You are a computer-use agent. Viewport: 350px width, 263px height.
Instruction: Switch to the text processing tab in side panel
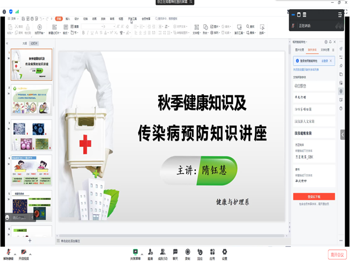click(325, 50)
